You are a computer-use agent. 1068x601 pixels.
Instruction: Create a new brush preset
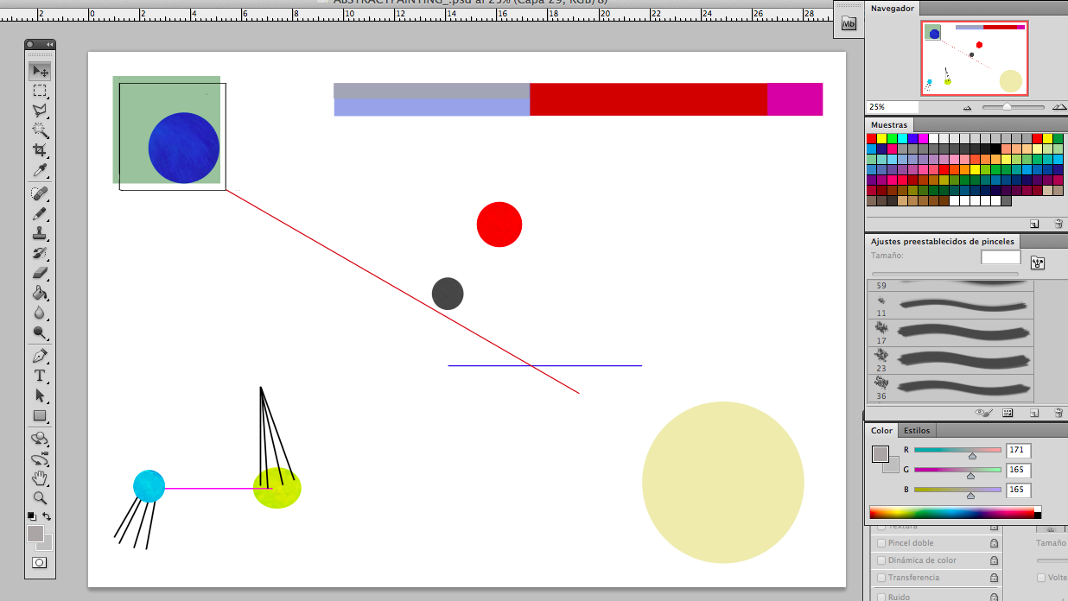(x=1034, y=413)
